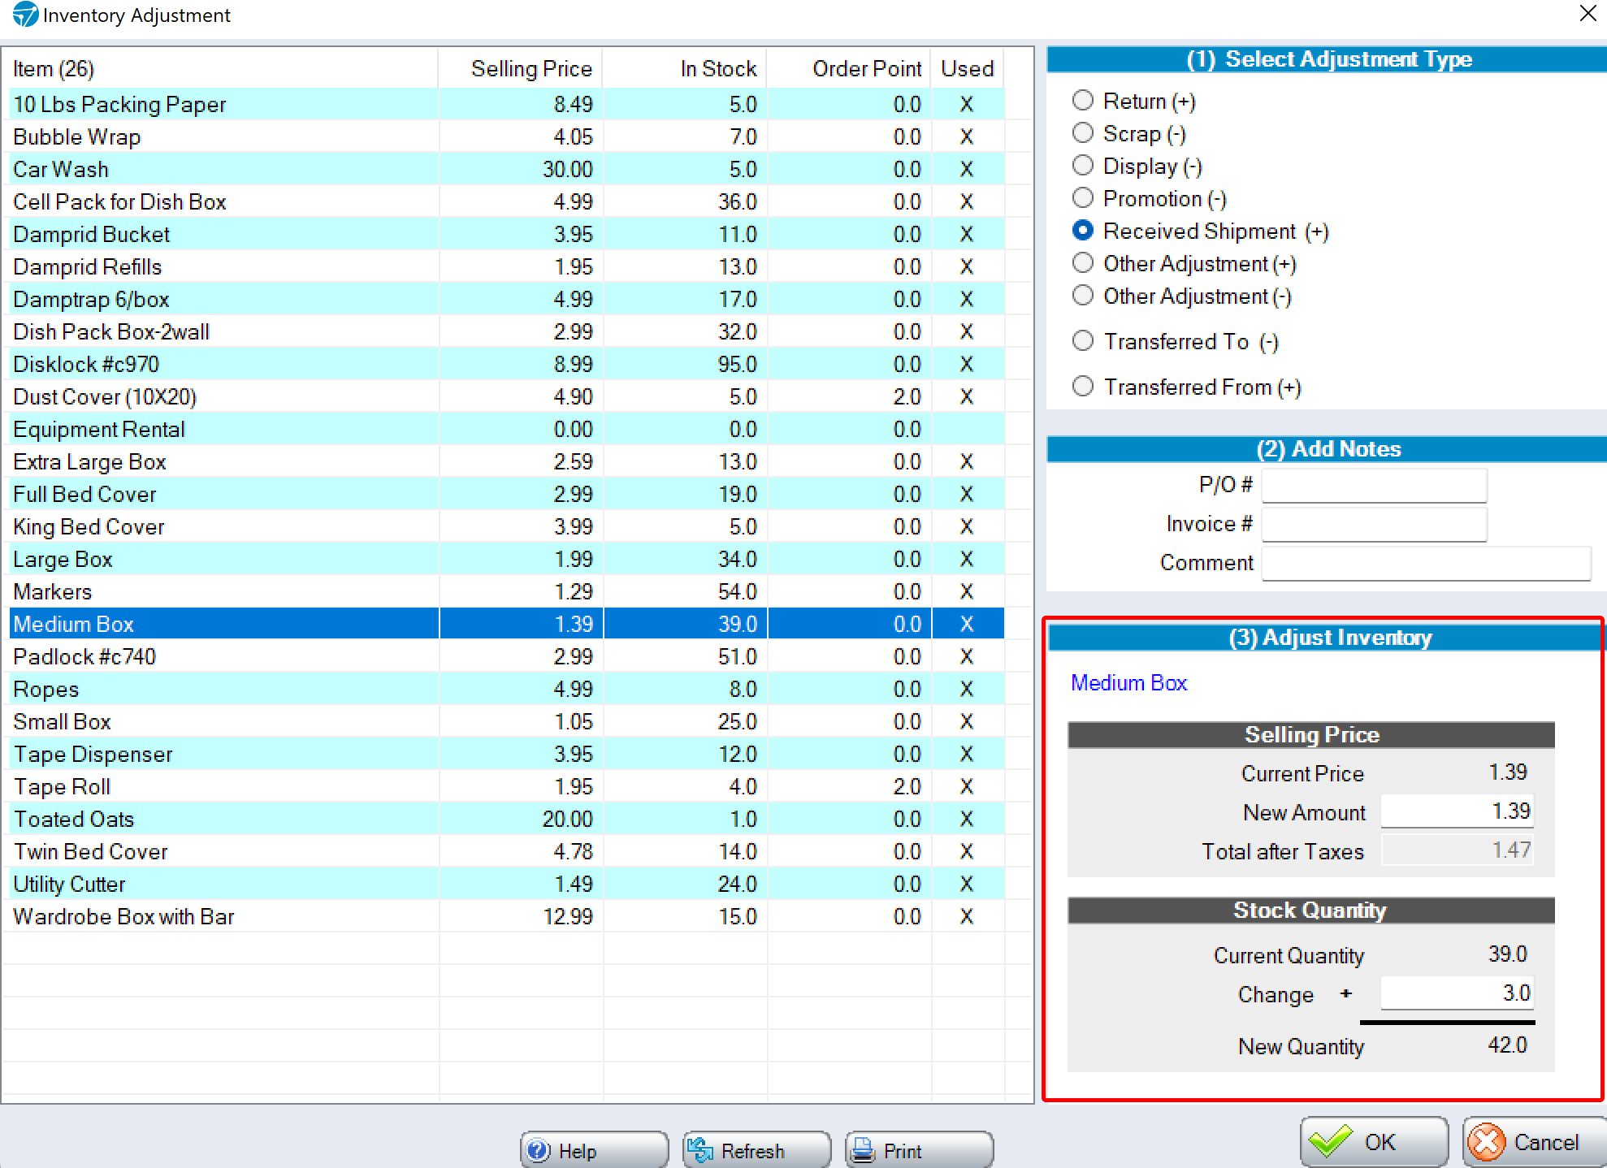1607x1168 pixels.
Task: Sort by the Item (26) column header
Action: pos(220,69)
